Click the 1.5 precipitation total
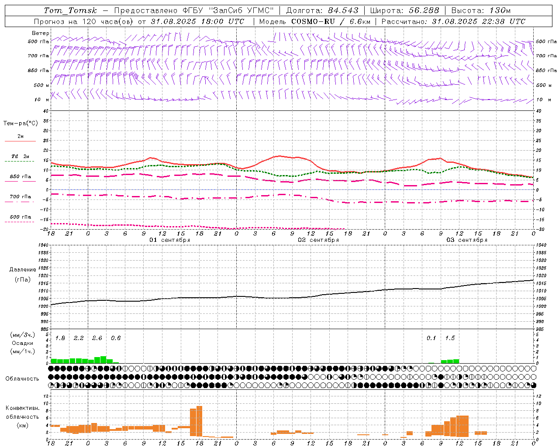The image size is (559, 447). tap(450, 338)
